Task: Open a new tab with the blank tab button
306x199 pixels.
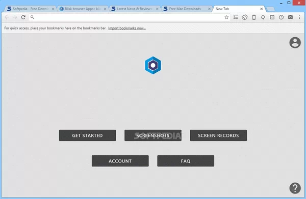Action: (x=270, y=9)
